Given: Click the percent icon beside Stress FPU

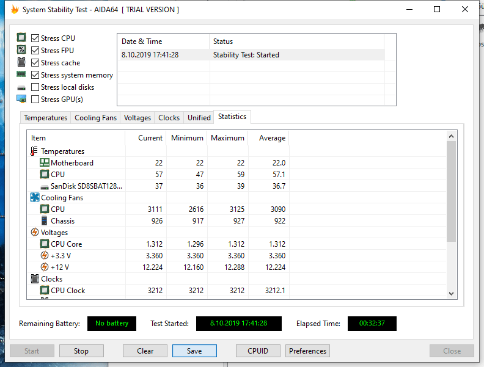Looking at the screenshot, I should (x=21, y=49).
